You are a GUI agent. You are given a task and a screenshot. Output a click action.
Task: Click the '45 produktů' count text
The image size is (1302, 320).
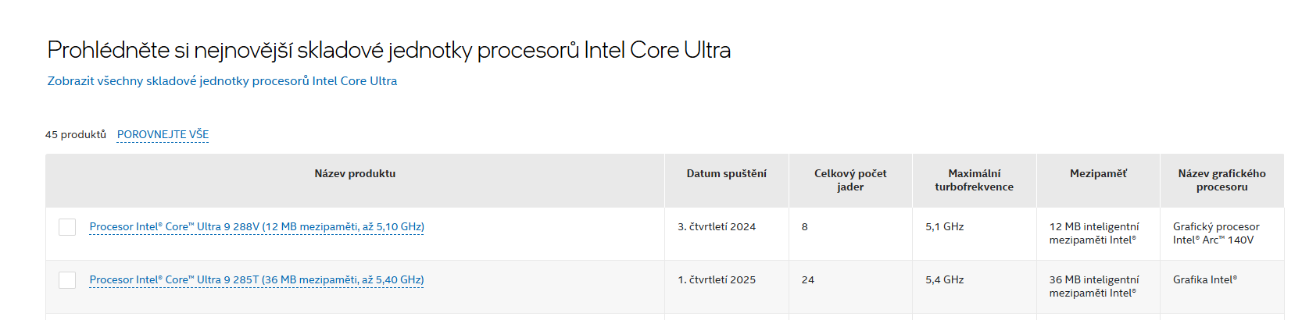(x=76, y=134)
